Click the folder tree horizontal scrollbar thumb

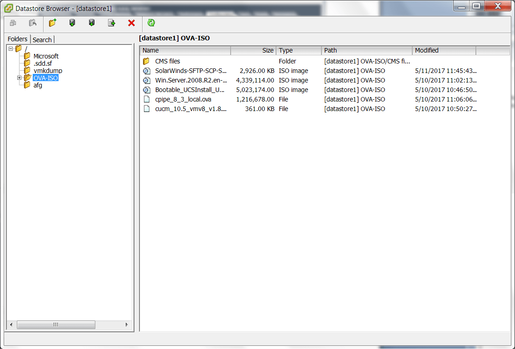(56, 325)
